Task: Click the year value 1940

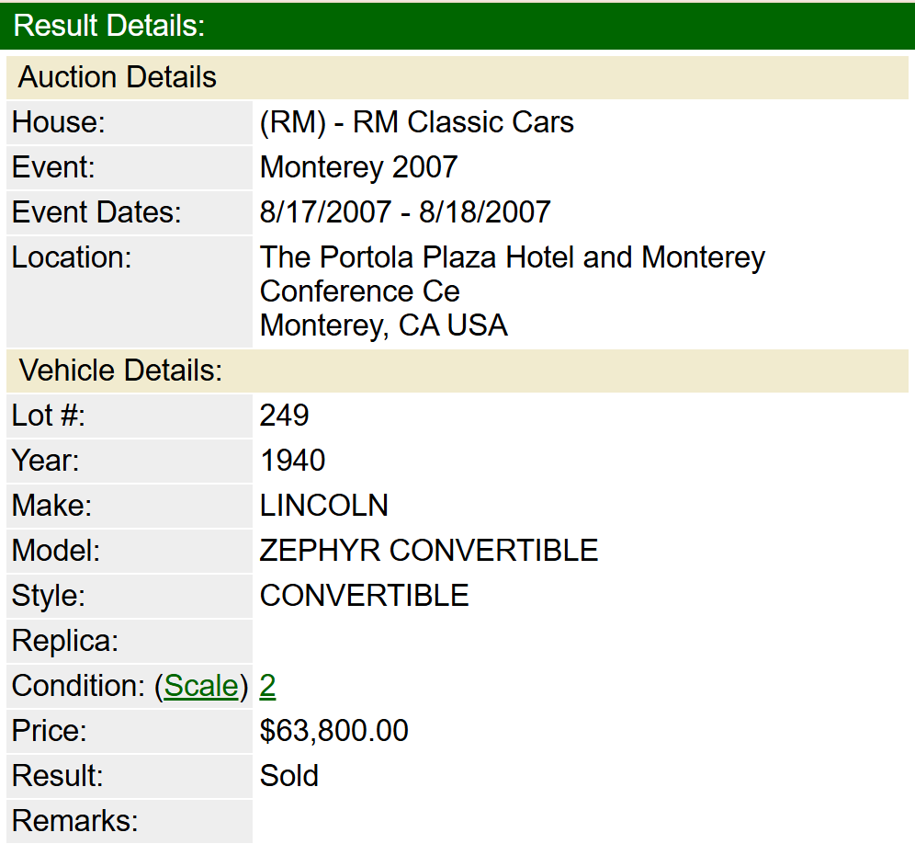Action: tap(293, 461)
